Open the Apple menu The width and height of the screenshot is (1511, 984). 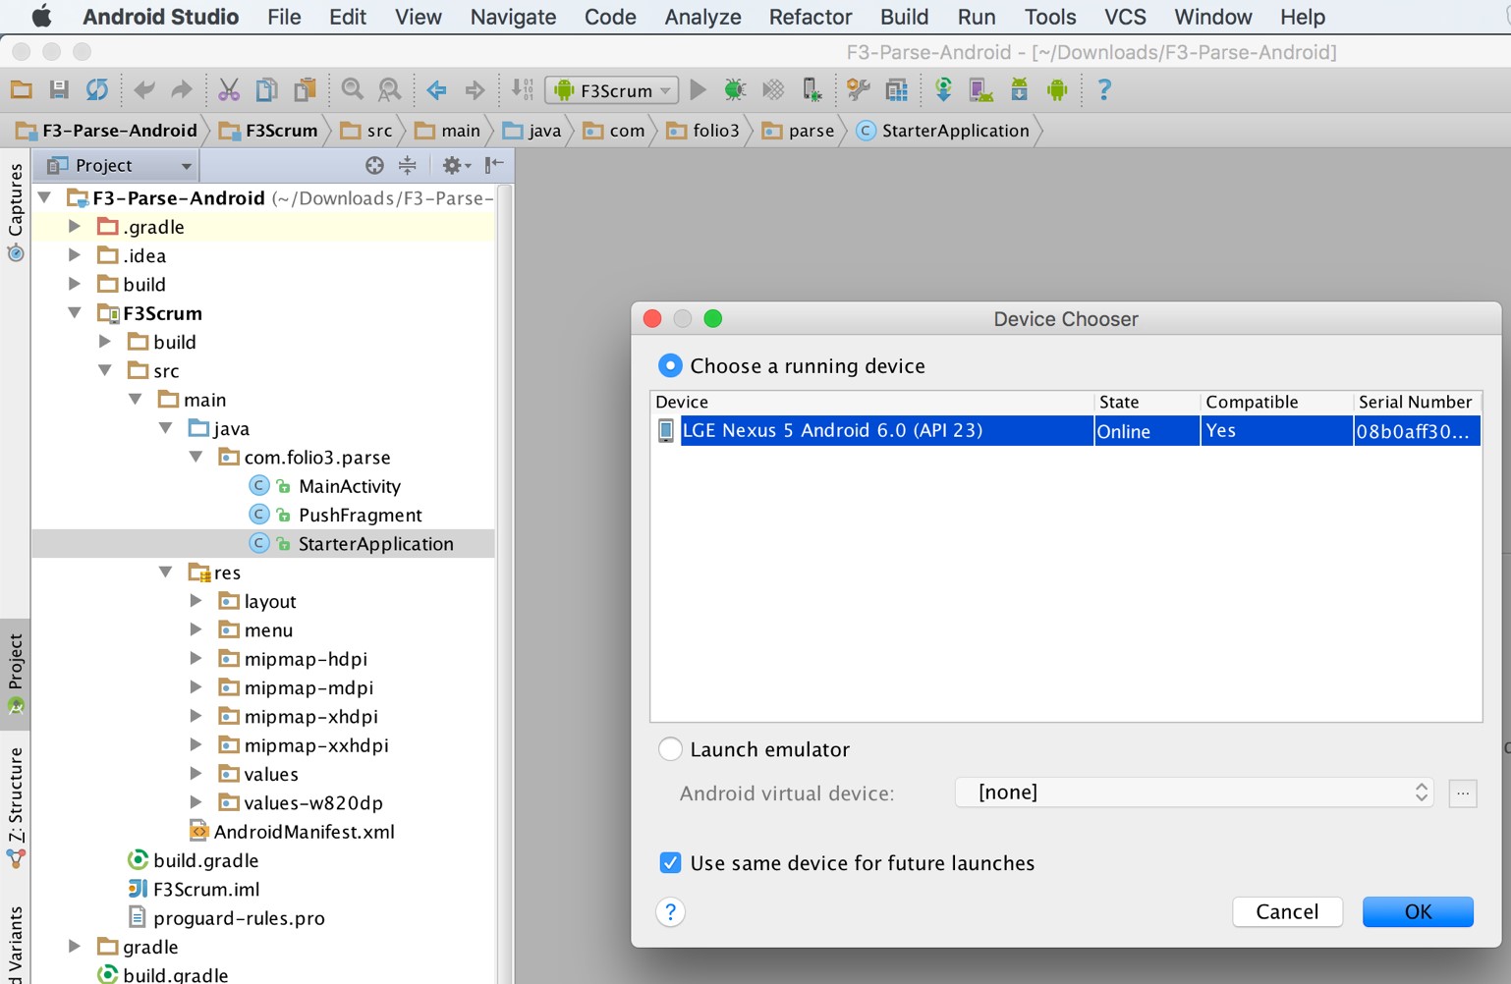point(41,17)
